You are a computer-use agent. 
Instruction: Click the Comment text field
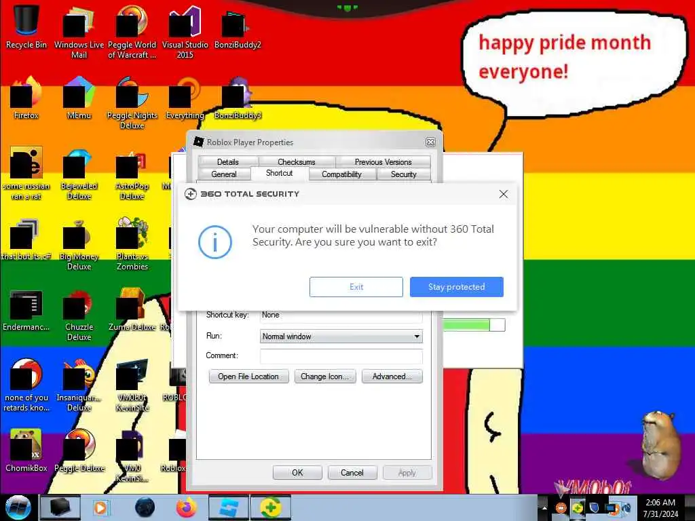pos(341,355)
